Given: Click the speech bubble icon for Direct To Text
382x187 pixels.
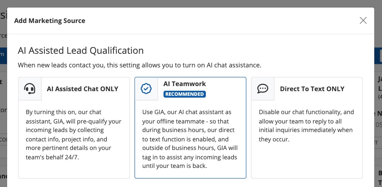Looking at the screenshot, I should (263, 89).
